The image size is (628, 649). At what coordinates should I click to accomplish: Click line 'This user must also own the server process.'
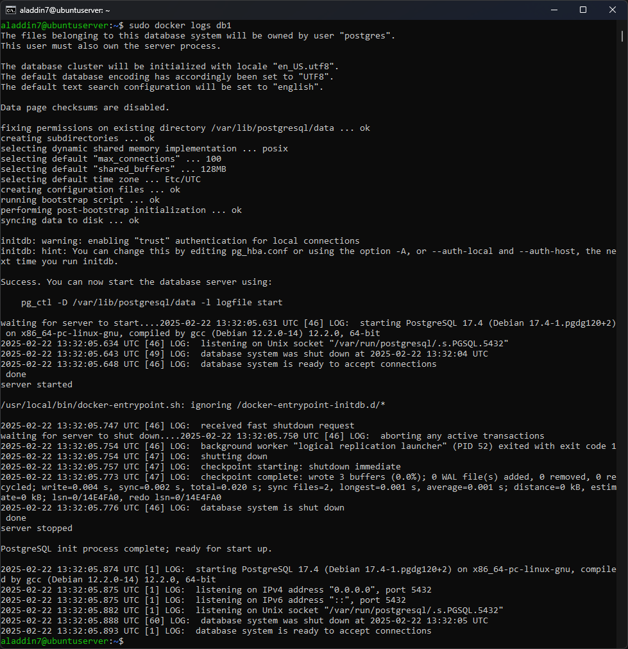(x=110, y=46)
